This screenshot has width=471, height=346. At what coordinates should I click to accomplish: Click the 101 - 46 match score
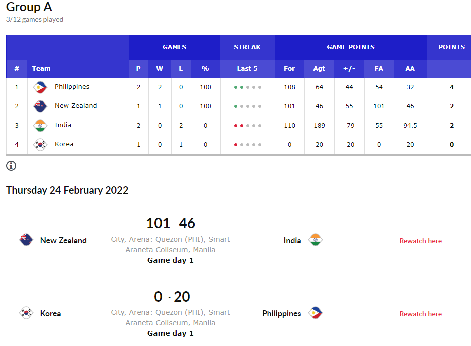coord(171,223)
